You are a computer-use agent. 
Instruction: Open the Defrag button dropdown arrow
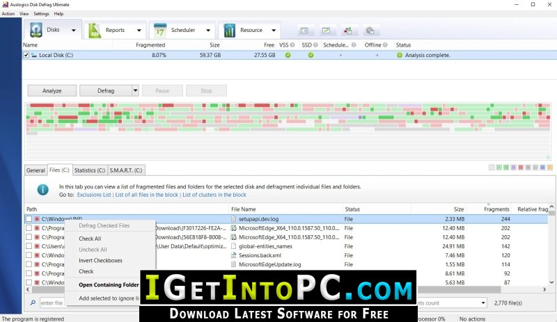coord(135,90)
